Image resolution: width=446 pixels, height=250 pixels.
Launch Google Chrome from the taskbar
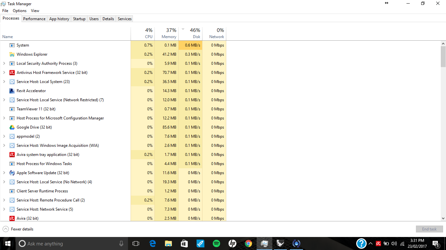248,243
